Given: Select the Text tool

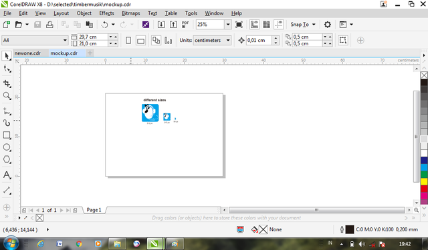Looking at the screenshot, I should coord(7,175).
